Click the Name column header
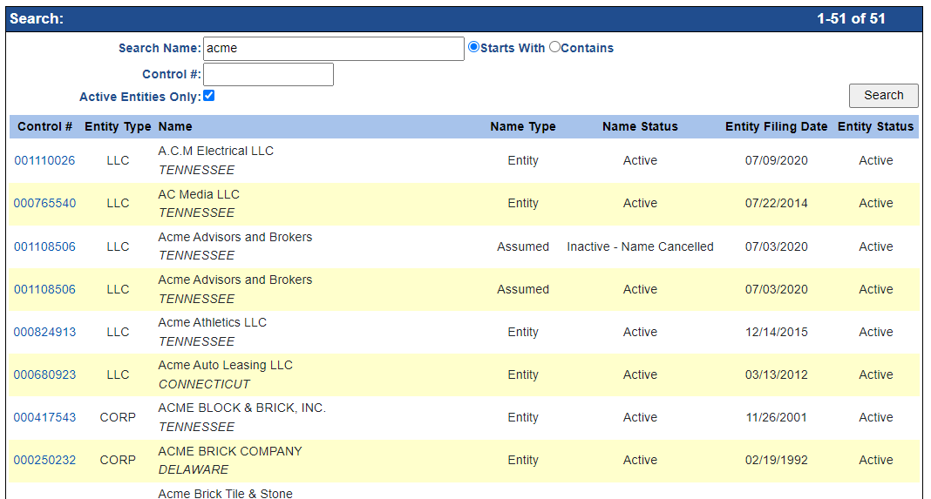The height and width of the screenshot is (499, 931). pyautogui.click(x=175, y=127)
